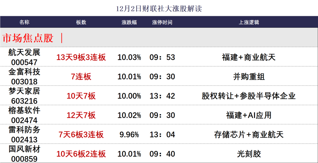Click the 福建+商业航天 logic cell
The image size is (318, 163).
(x=249, y=58)
